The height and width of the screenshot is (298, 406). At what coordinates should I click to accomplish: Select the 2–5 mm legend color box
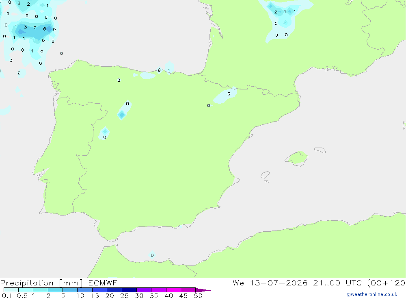(55, 290)
